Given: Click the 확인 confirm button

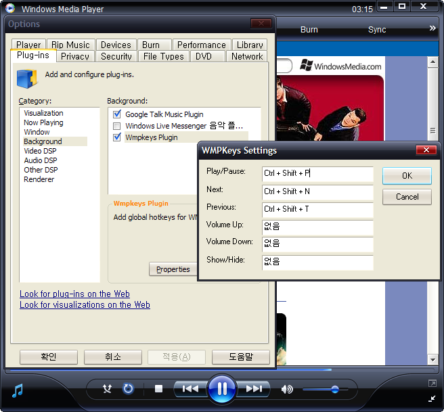Looking at the screenshot, I should point(49,357).
